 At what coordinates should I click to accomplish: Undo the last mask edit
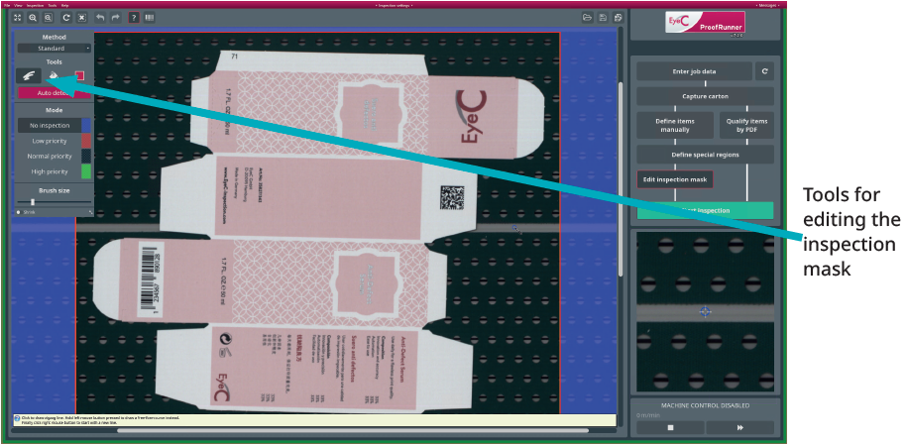[x=100, y=18]
